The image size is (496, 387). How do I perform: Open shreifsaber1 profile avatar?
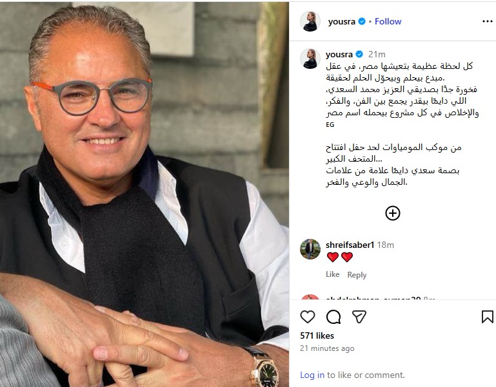[310, 249]
